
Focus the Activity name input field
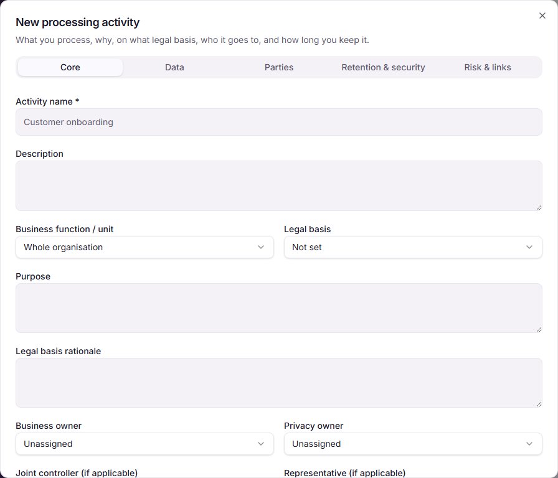coord(279,122)
